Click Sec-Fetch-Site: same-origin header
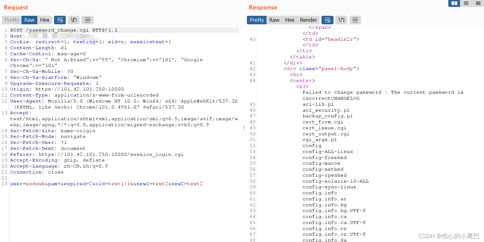 click(x=53, y=131)
